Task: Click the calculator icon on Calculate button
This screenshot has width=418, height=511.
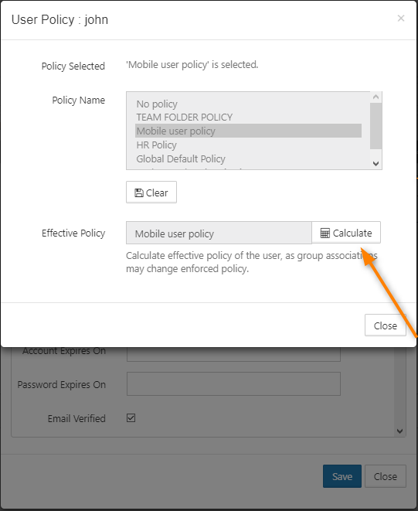Action: tap(325, 233)
